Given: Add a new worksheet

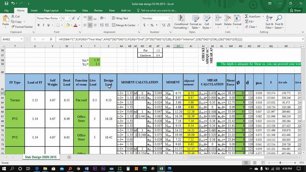Looking at the screenshot, I should tap(69, 157).
